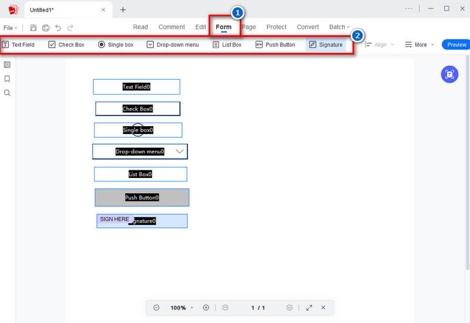Select the Single box radio tool

point(116,45)
